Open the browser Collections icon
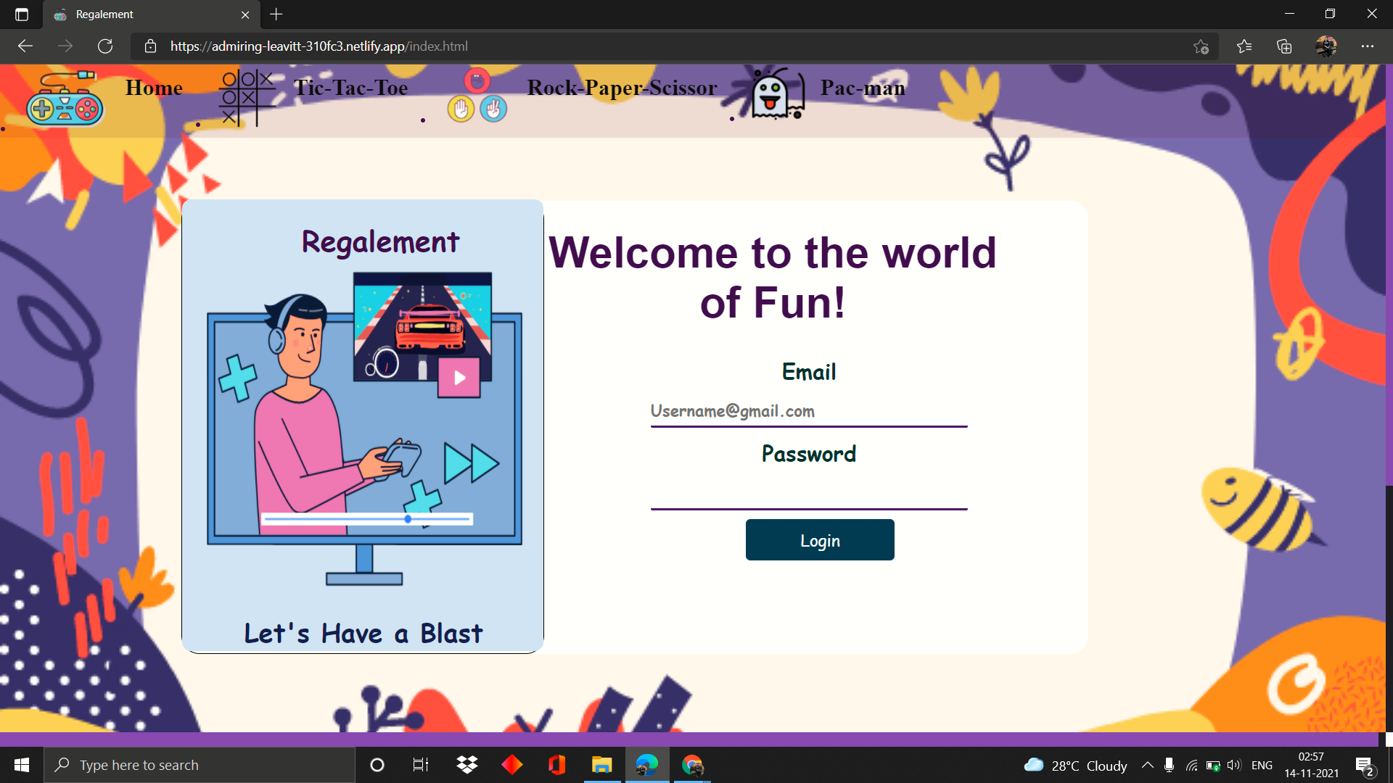 tap(1284, 46)
